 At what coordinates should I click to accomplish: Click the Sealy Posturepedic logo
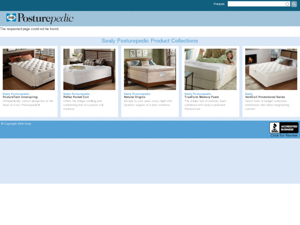[40, 19]
